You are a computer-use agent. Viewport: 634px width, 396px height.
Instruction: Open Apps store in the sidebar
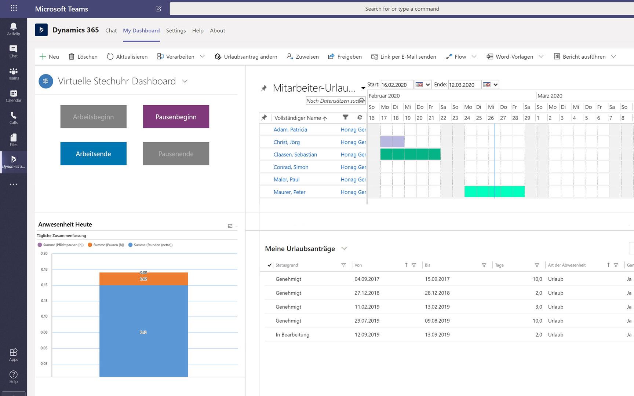[14, 355]
